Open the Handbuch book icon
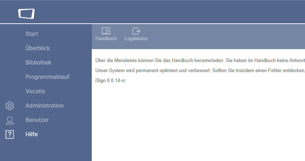Image resolution: width=305 pixels, height=161 pixels. point(106,31)
